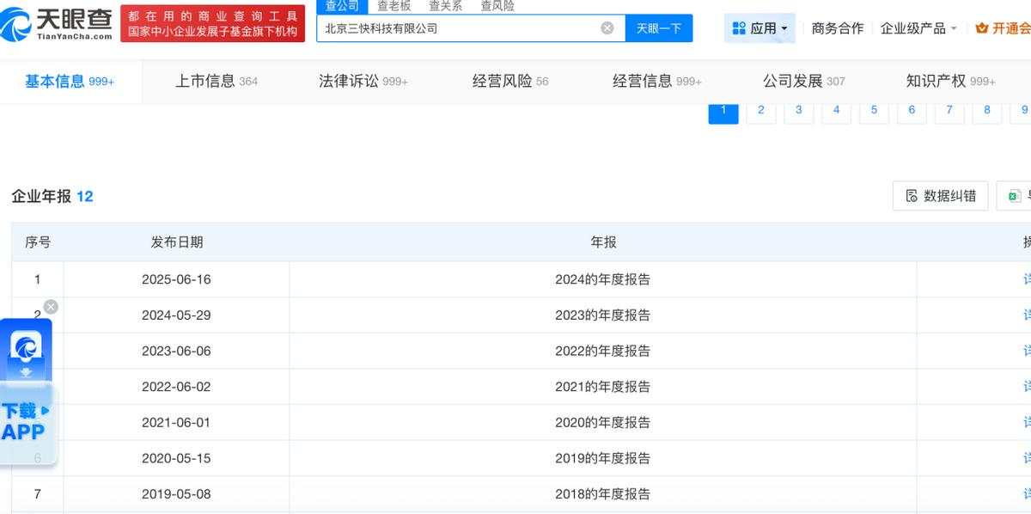Click the 数据纠错 button

click(x=940, y=196)
